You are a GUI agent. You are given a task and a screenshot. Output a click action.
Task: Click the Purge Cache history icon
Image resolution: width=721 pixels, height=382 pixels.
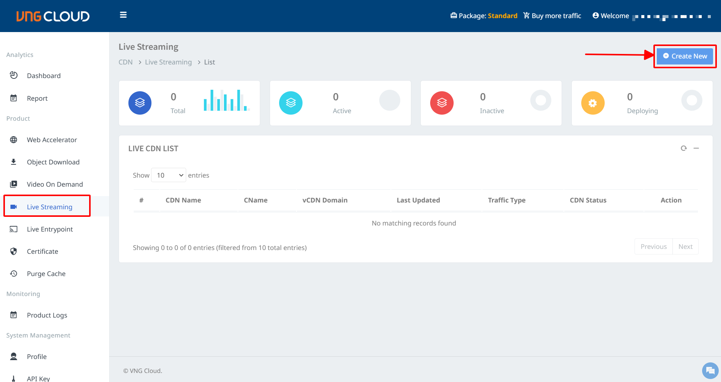pyautogui.click(x=14, y=274)
